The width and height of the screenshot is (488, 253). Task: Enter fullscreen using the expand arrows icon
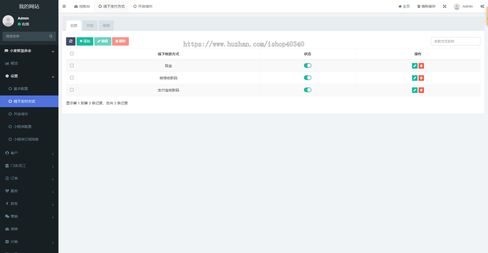(x=444, y=6)
